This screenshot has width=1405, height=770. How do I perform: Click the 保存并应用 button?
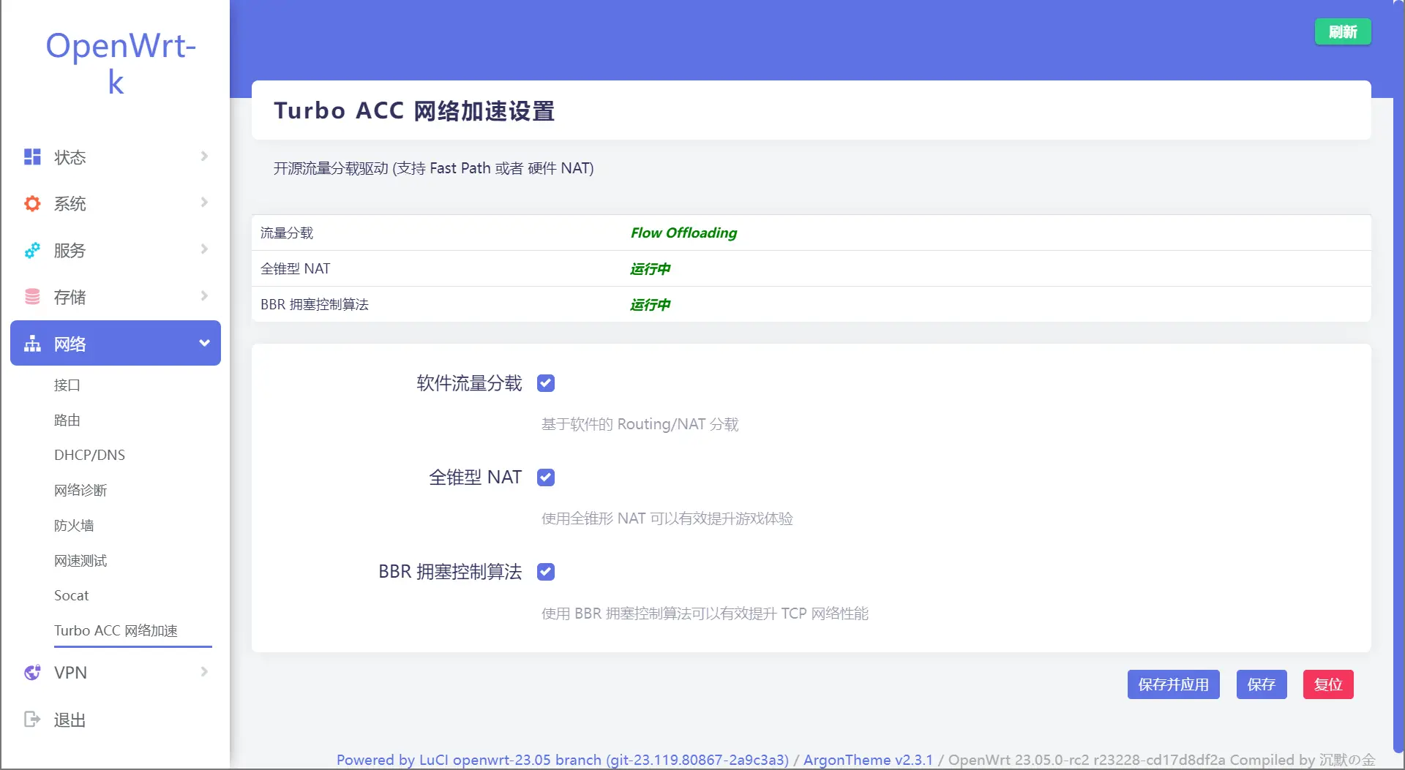coord(1174,684)
